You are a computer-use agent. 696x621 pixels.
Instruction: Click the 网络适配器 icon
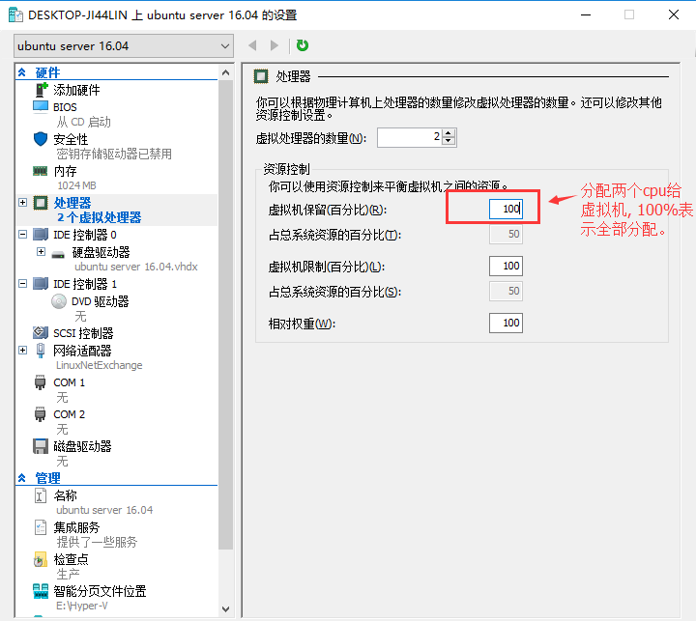41,351
